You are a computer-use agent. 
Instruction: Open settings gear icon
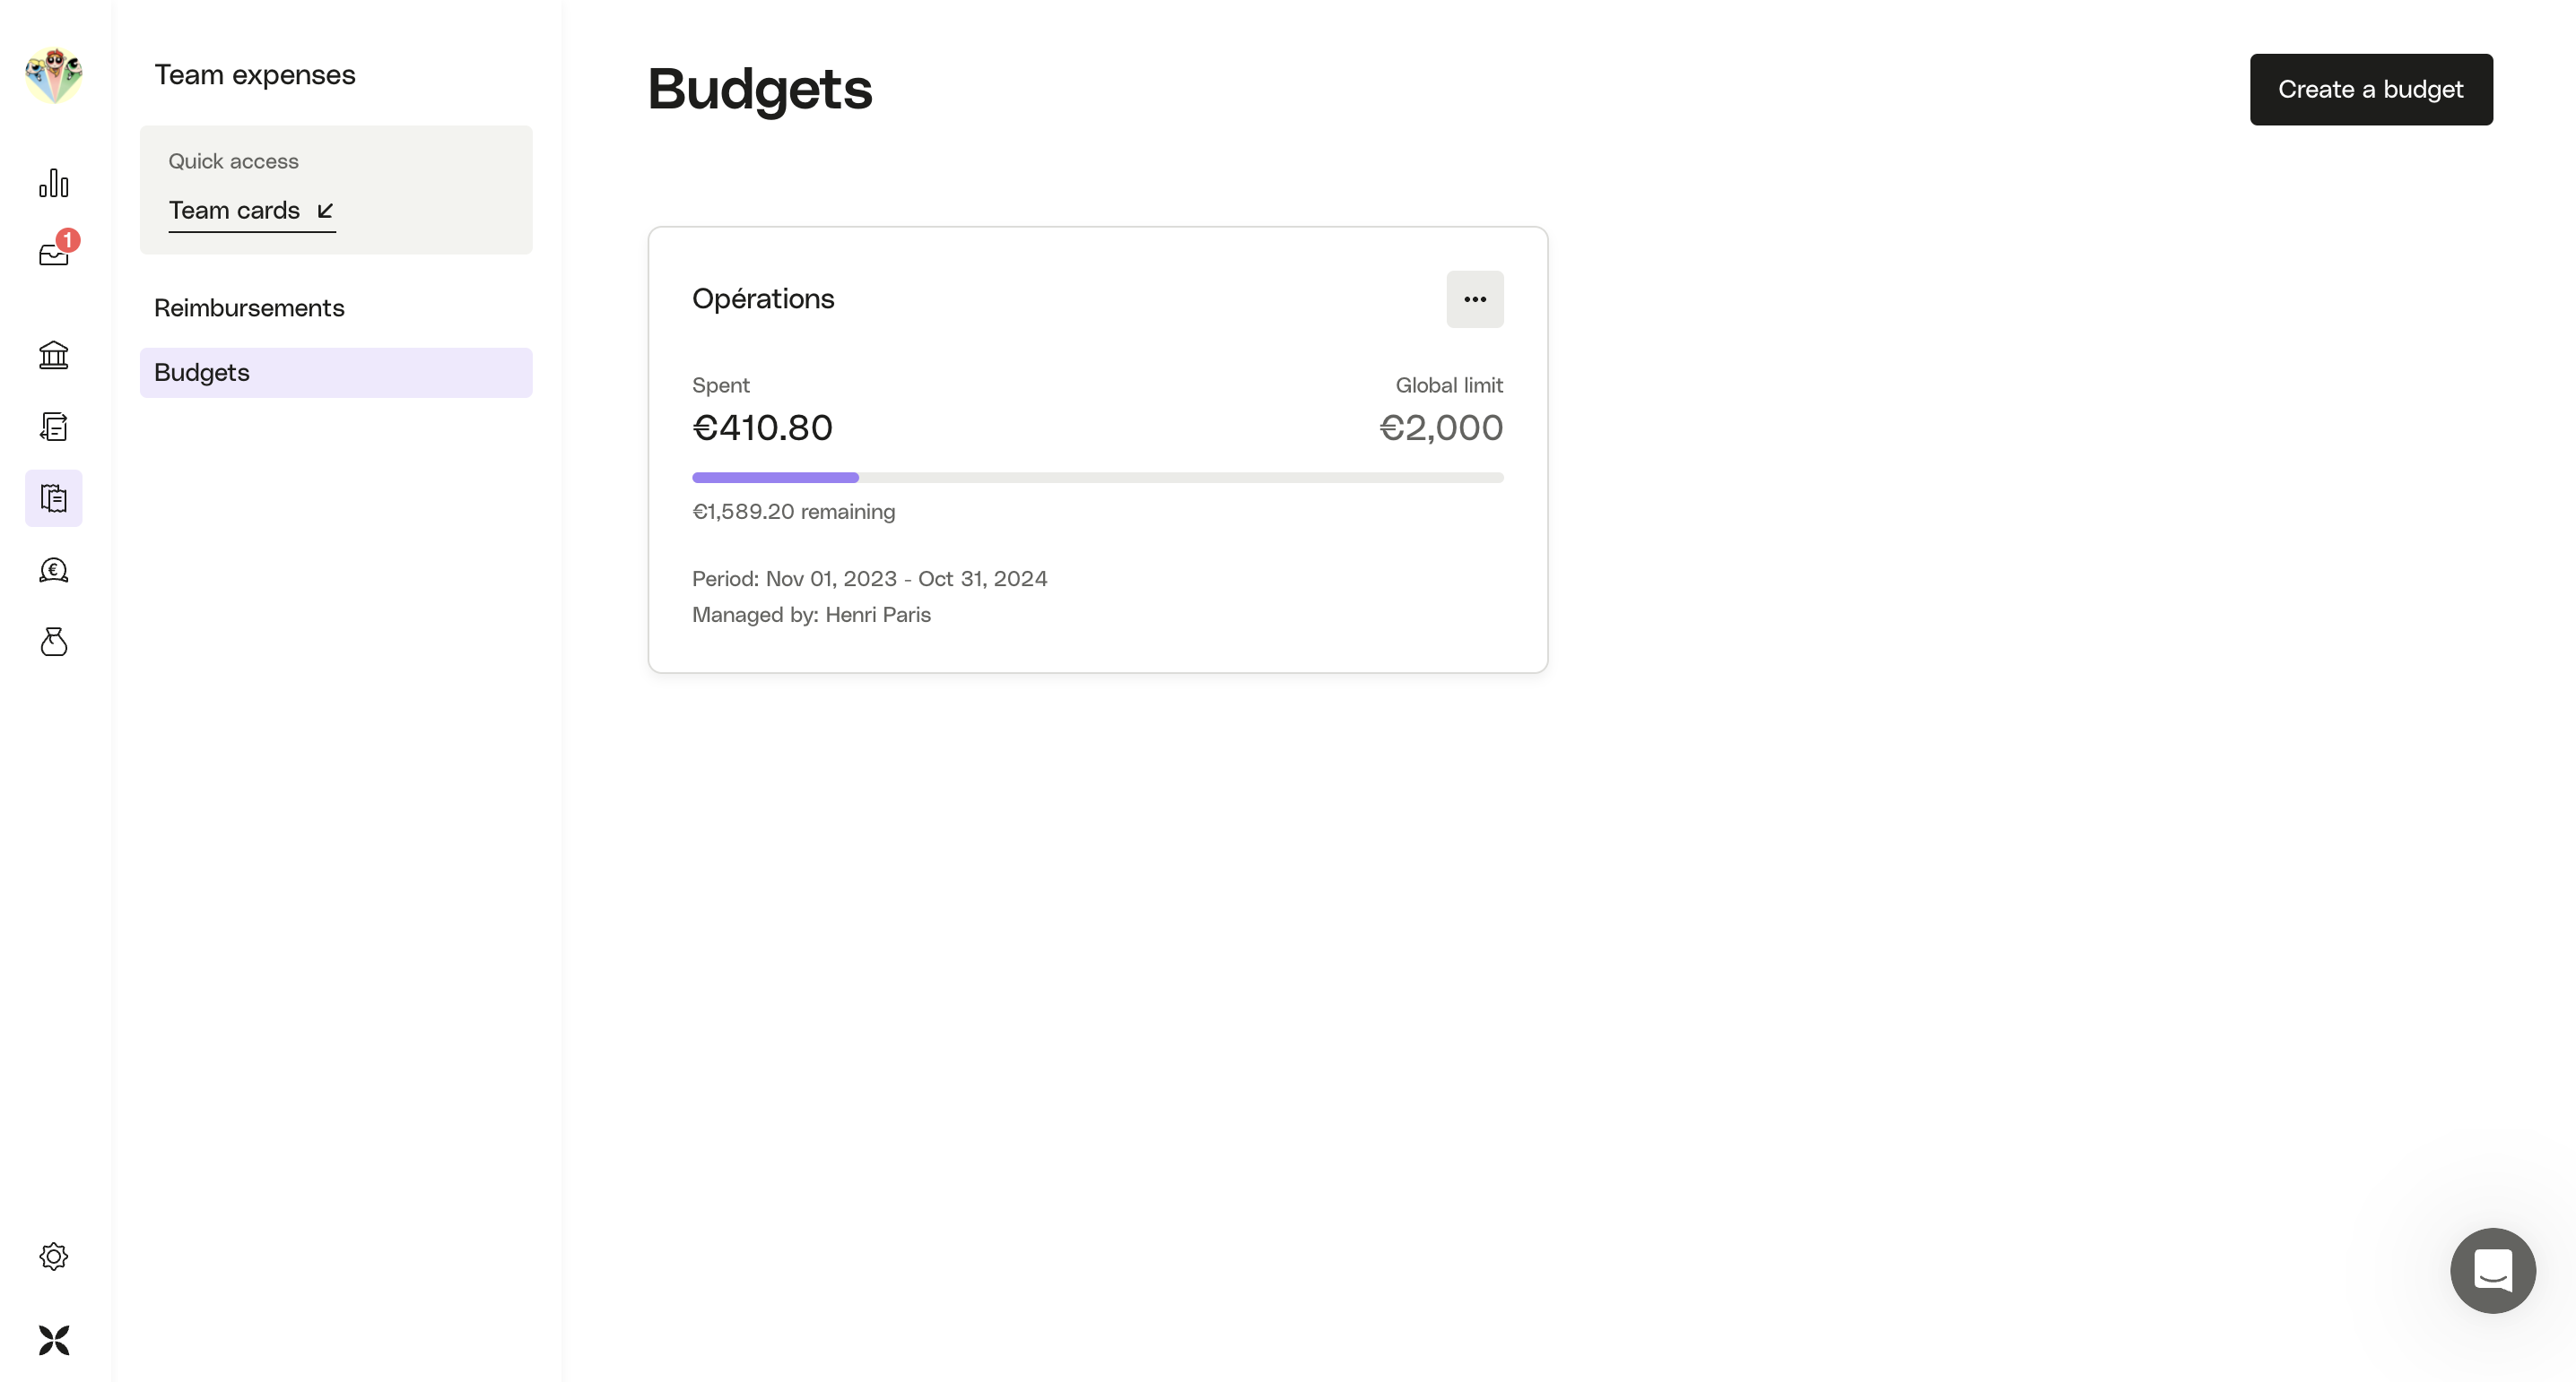(x=54, y=1257)
